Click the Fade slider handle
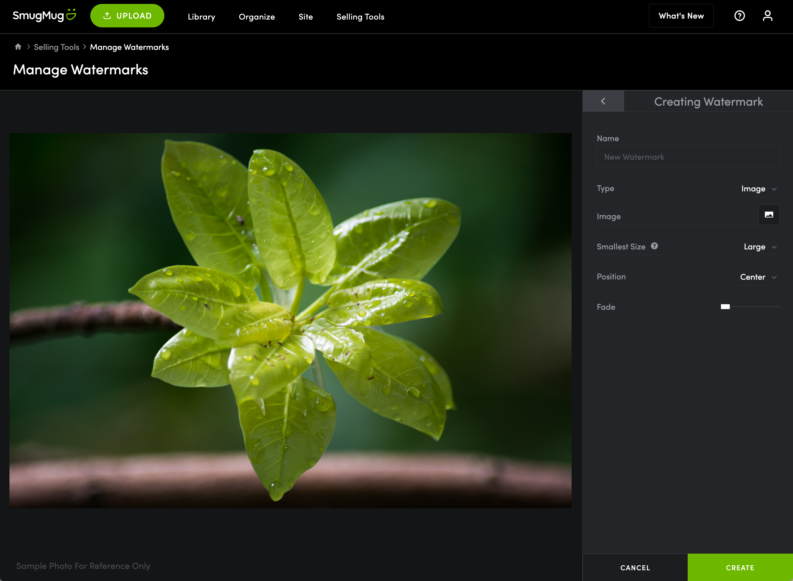The width and height of the screenshot is (793, 581). pyautogui.click(x=725, y=307)
